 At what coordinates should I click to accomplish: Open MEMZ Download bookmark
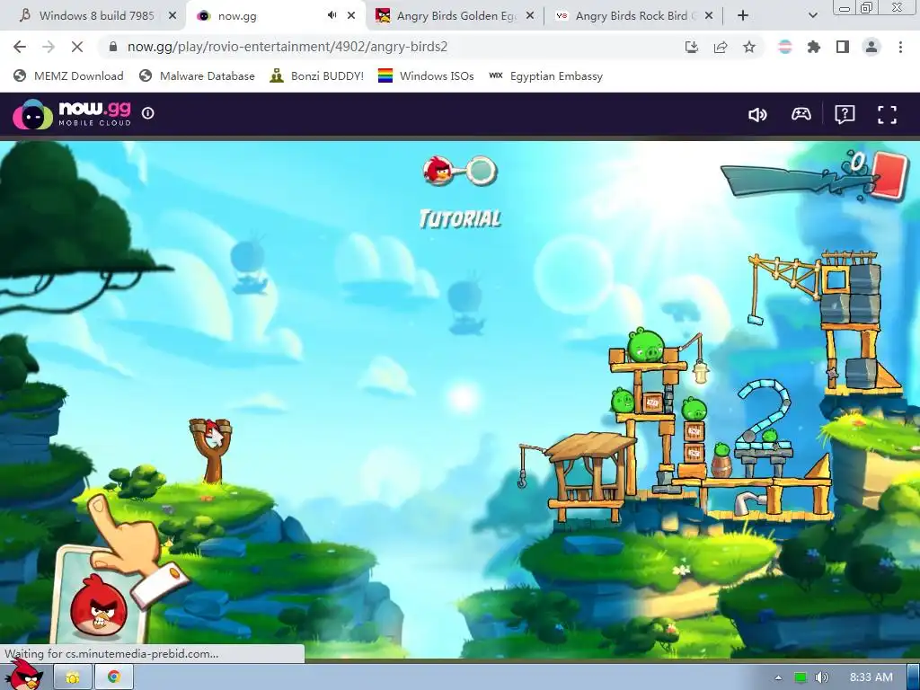tap(68, 75)
